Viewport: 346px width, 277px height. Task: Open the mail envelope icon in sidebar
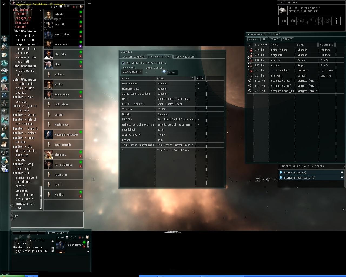(x=4, y=55)
